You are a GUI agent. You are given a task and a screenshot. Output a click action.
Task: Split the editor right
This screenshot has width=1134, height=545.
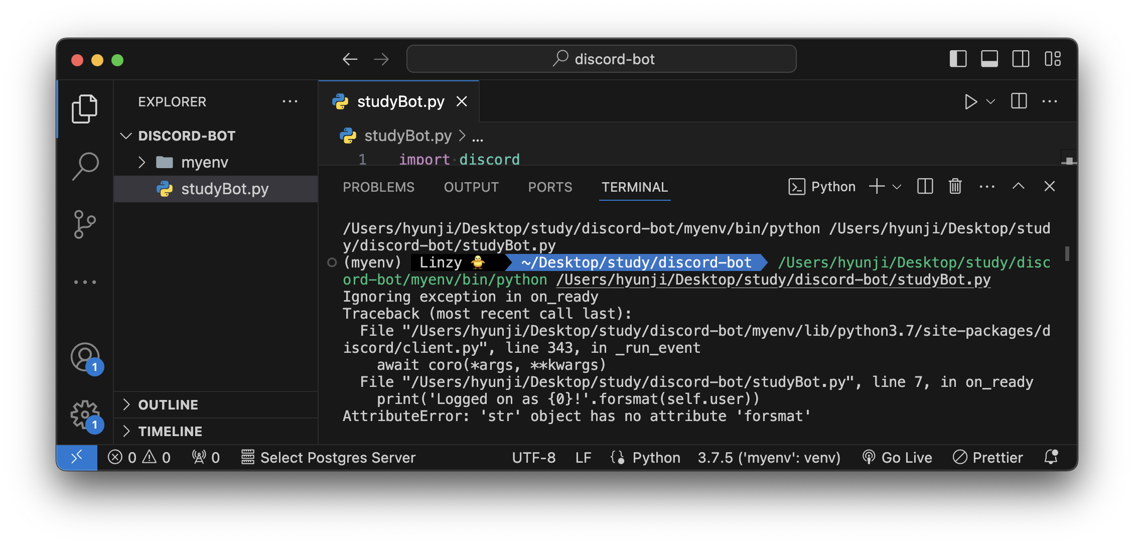1019,101
